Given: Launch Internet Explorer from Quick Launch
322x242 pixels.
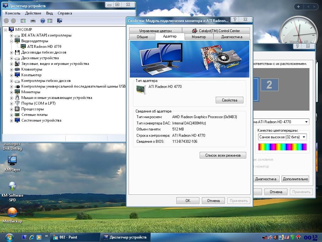Looking at the screenshot, I should 32,237.
